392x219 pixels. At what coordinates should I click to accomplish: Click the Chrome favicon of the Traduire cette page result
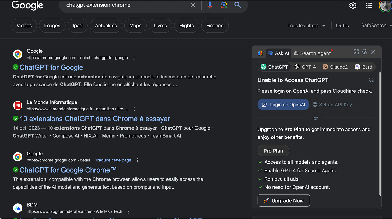pyautogui.click(x=18, y=157)
